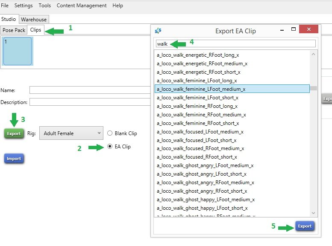Select a_loco_walk_feminine_RFoot_short_x

232,123
